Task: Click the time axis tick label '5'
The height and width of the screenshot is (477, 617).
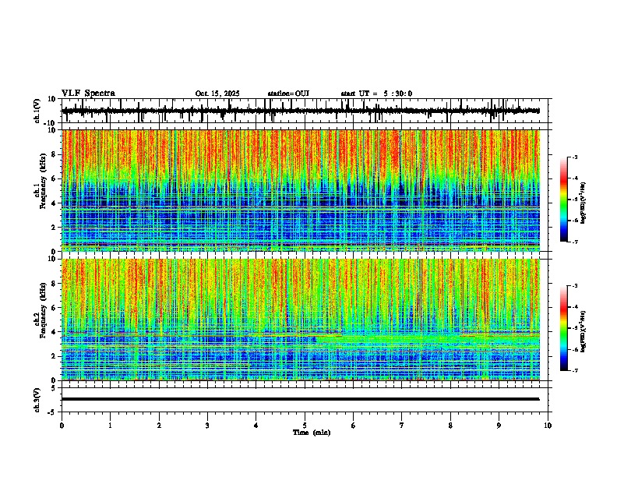Action: pos(305,426)
